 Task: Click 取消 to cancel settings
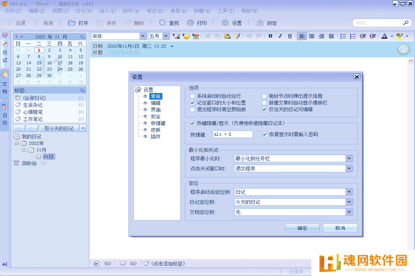[x=340, y=228]
